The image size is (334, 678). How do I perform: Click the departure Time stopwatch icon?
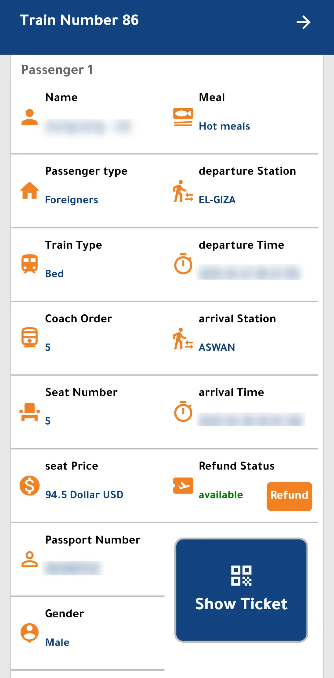(183, 264)
